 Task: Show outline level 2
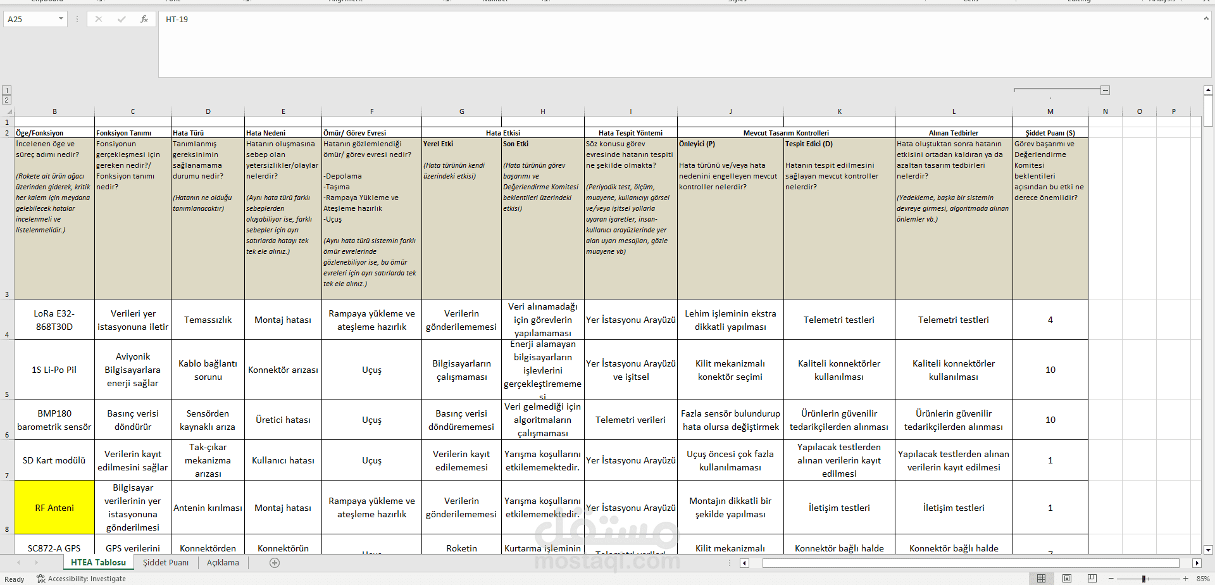(6, 100)
